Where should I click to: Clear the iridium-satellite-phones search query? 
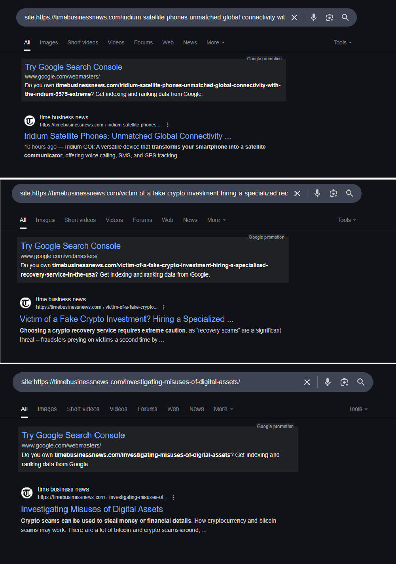294,17
